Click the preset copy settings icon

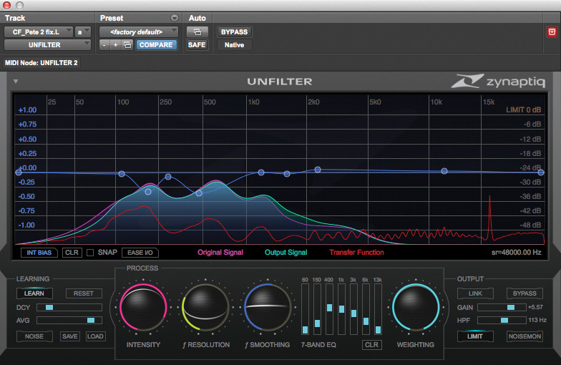(x=127, y=45)
